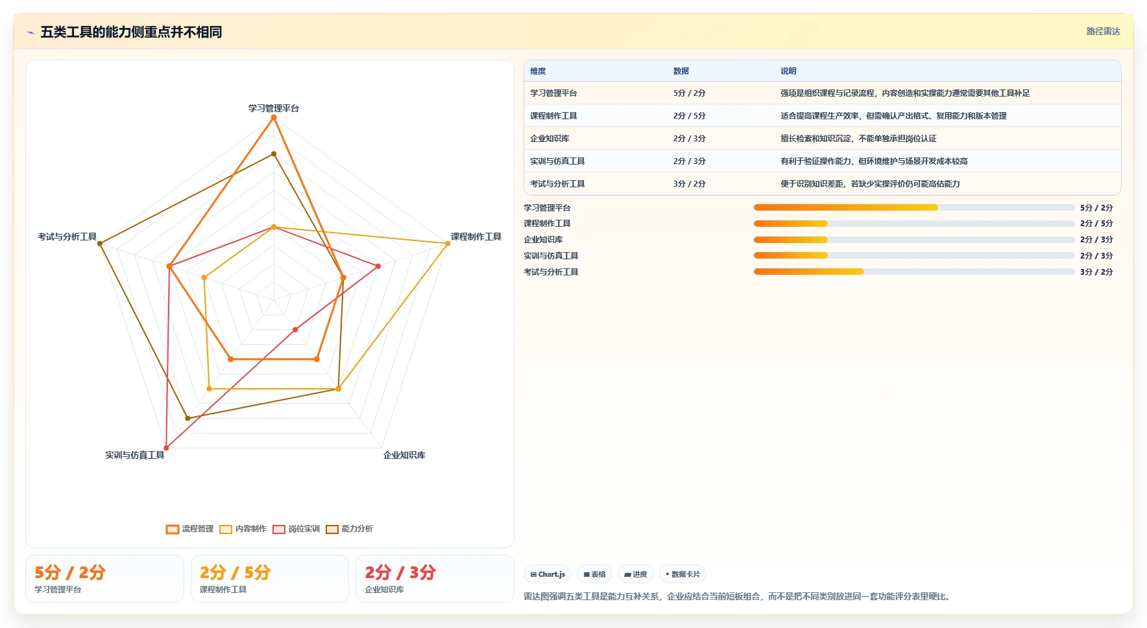The height and width of the screenshot is (628, 1147).
Task: Click the brown data point at 考试与分析工具 vertex
Action: [100, 244]
